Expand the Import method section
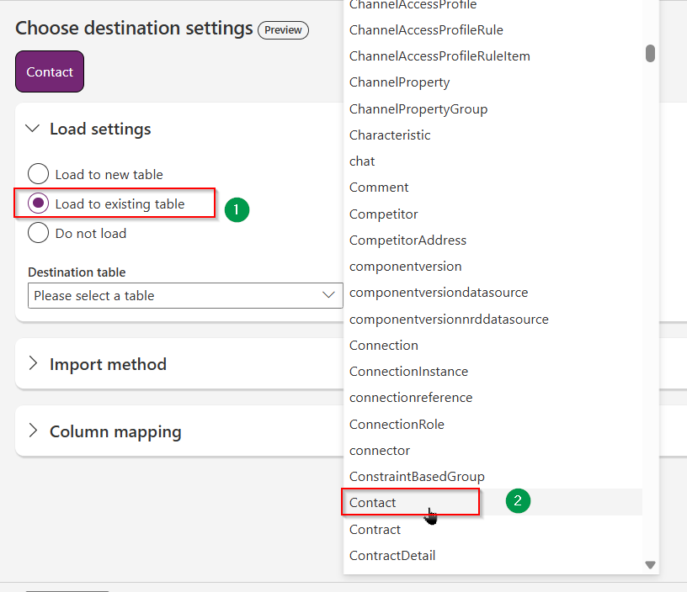 point(34,363)
